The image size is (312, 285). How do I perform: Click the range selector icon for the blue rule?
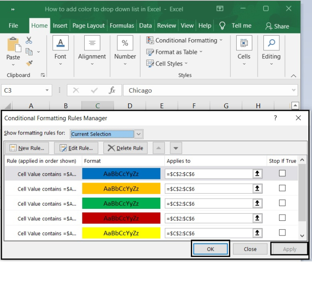tap(257, 174)
